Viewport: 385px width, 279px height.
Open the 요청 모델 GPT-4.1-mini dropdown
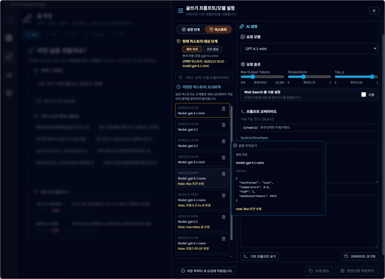point(309,48)
